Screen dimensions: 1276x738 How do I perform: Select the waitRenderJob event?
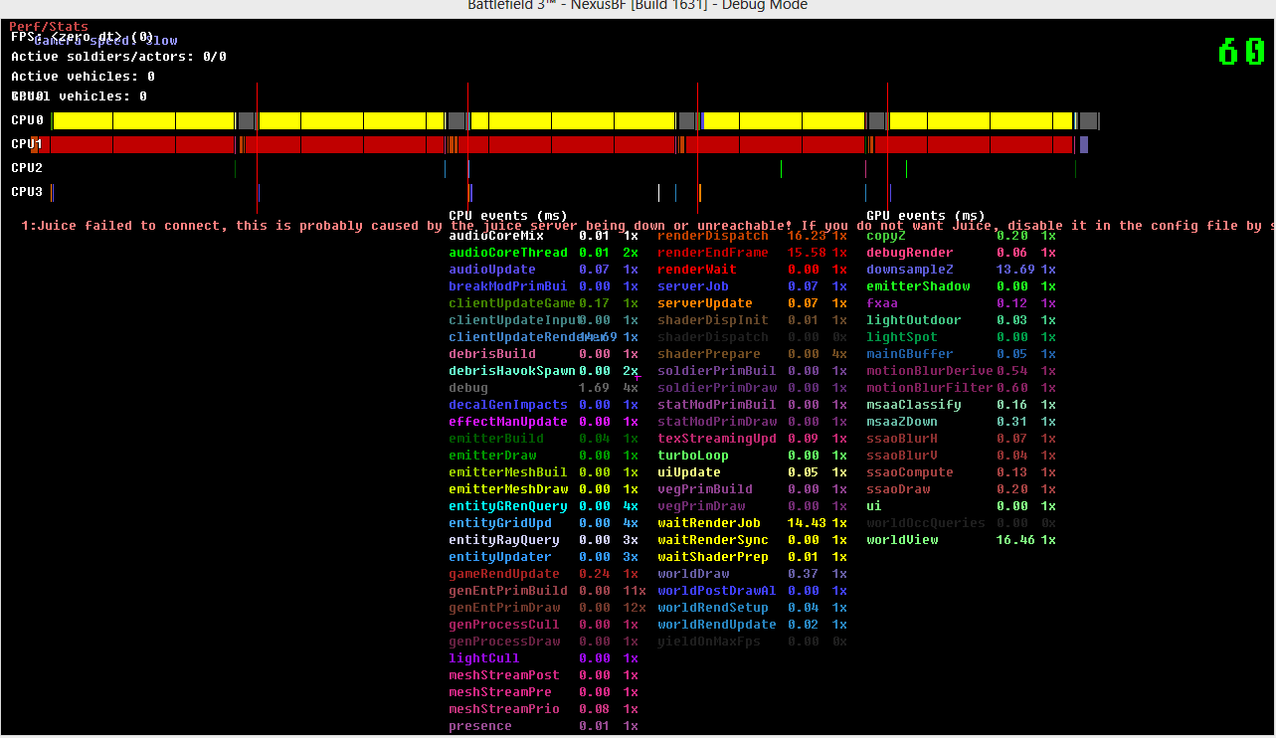click(x=752, y=523)
